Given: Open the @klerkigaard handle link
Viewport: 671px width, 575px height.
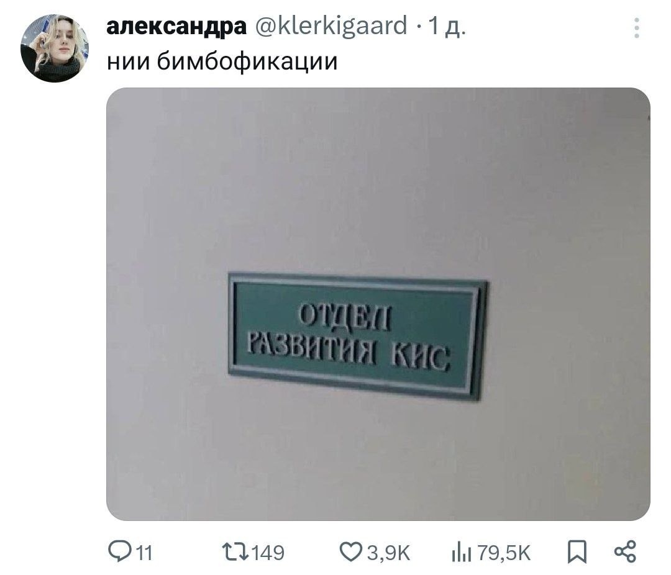Looking at the screenshot, I should (x=331, y=26).
